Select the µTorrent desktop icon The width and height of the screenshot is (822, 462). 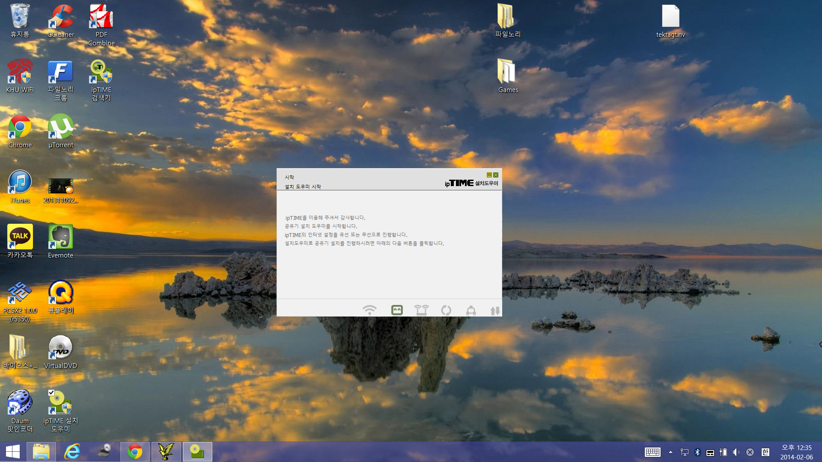[60, 131]
